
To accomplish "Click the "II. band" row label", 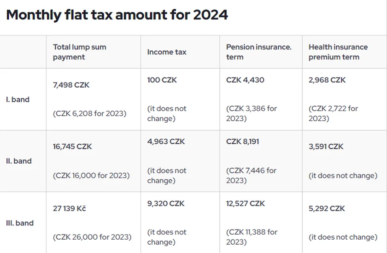I will pos(19,161).
